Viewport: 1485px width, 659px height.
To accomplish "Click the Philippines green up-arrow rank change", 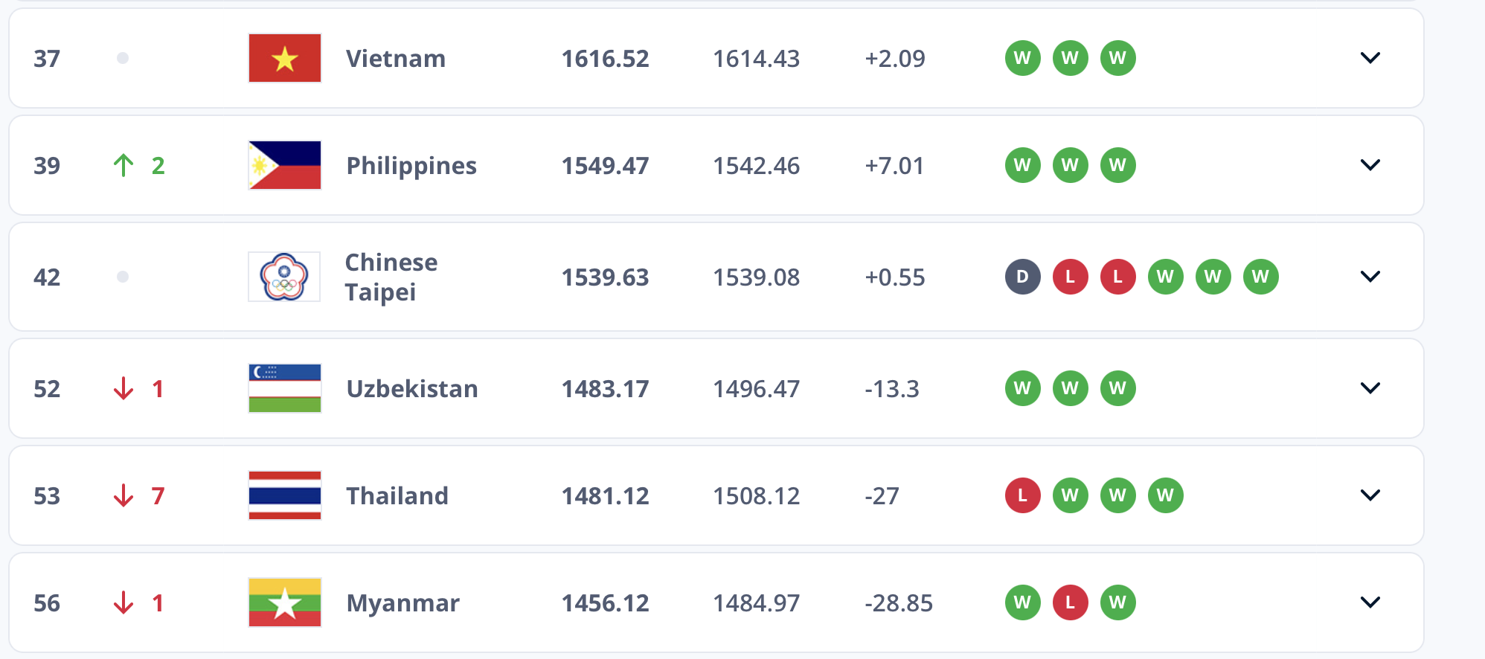I will pos(124,165).
